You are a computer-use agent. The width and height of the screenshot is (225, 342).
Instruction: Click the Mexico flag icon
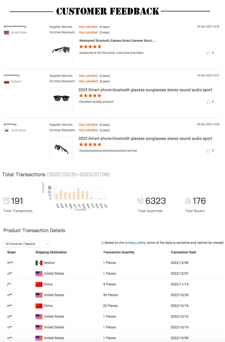pos(39,263)
